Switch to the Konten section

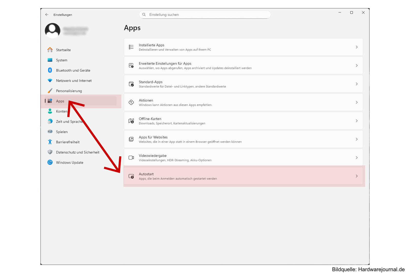tap(61, 111)
